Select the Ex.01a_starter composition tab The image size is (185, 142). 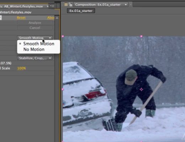[x=81, y=11]
